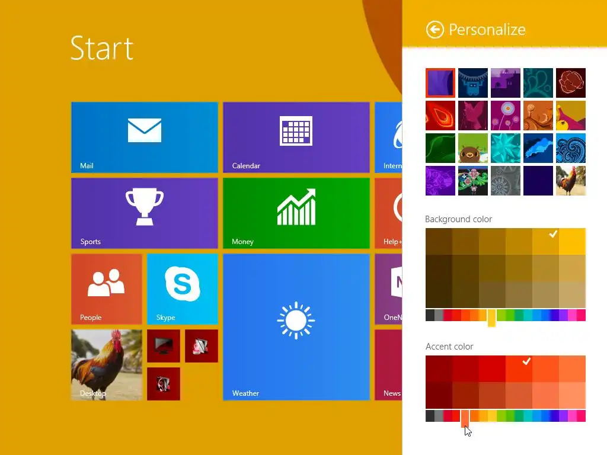This screenshot has height=455, width=607.
Task: Open the Desktop tile showing rooster
Action: [x=107, y=365]
